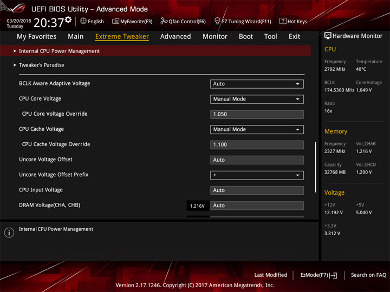
Task: Click CPU Core Voltage Override label
Action: (x=55, y=114)
